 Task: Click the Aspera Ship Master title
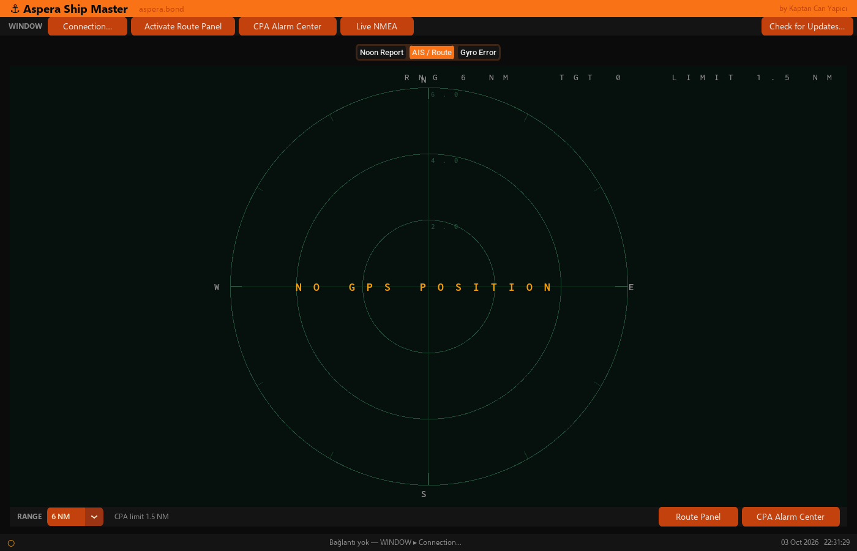[75, 9]
